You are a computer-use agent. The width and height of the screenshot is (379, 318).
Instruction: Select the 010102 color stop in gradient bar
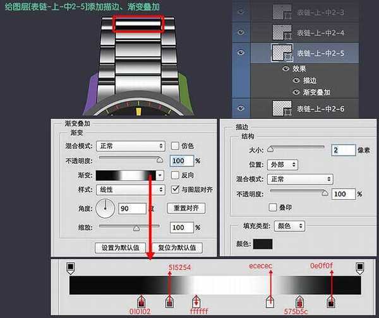pos(141,303)
